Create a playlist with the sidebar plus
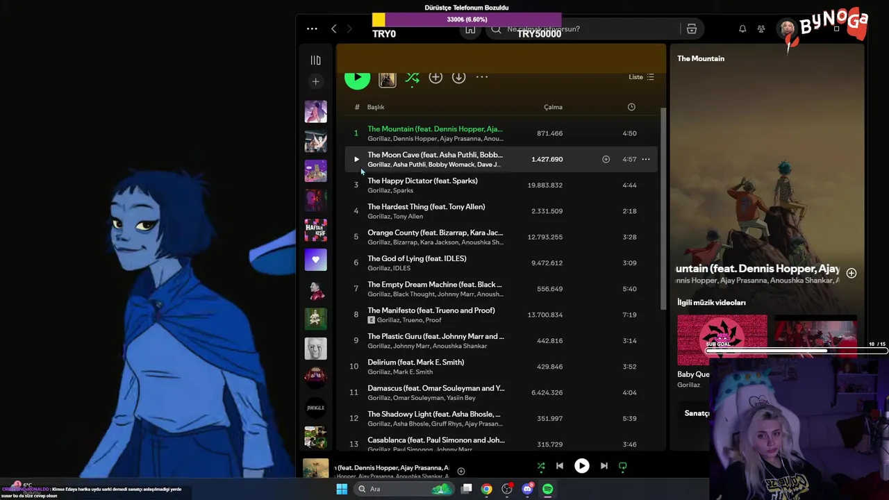 [x=315, y=81]
